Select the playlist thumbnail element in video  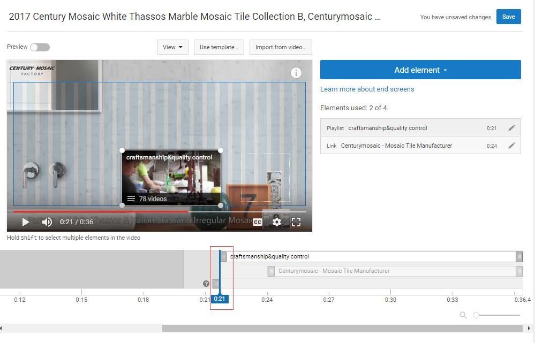[x=171, y=178]
